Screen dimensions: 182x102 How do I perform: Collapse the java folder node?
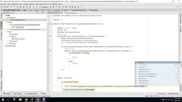(x=6, y=22)
